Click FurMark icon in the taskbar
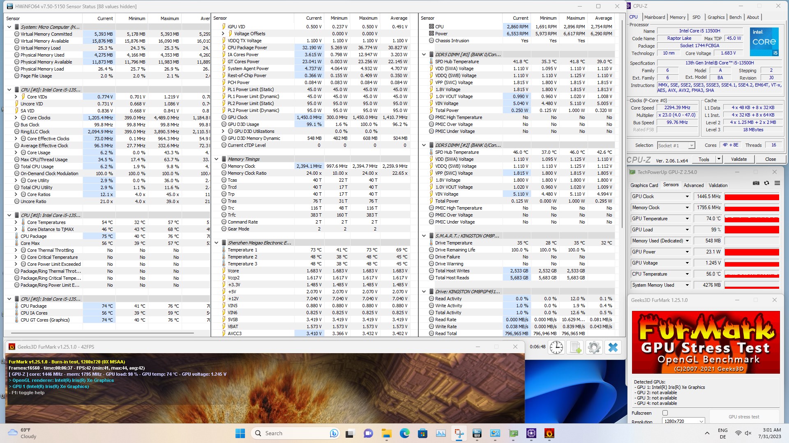 pyautogui.click(x=549, y=433)
